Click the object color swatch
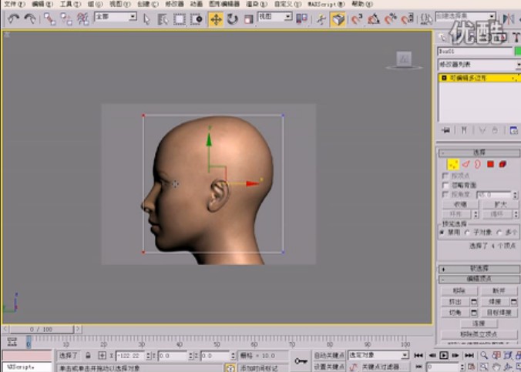Screen dimensions: 521x372 point(516,51)
